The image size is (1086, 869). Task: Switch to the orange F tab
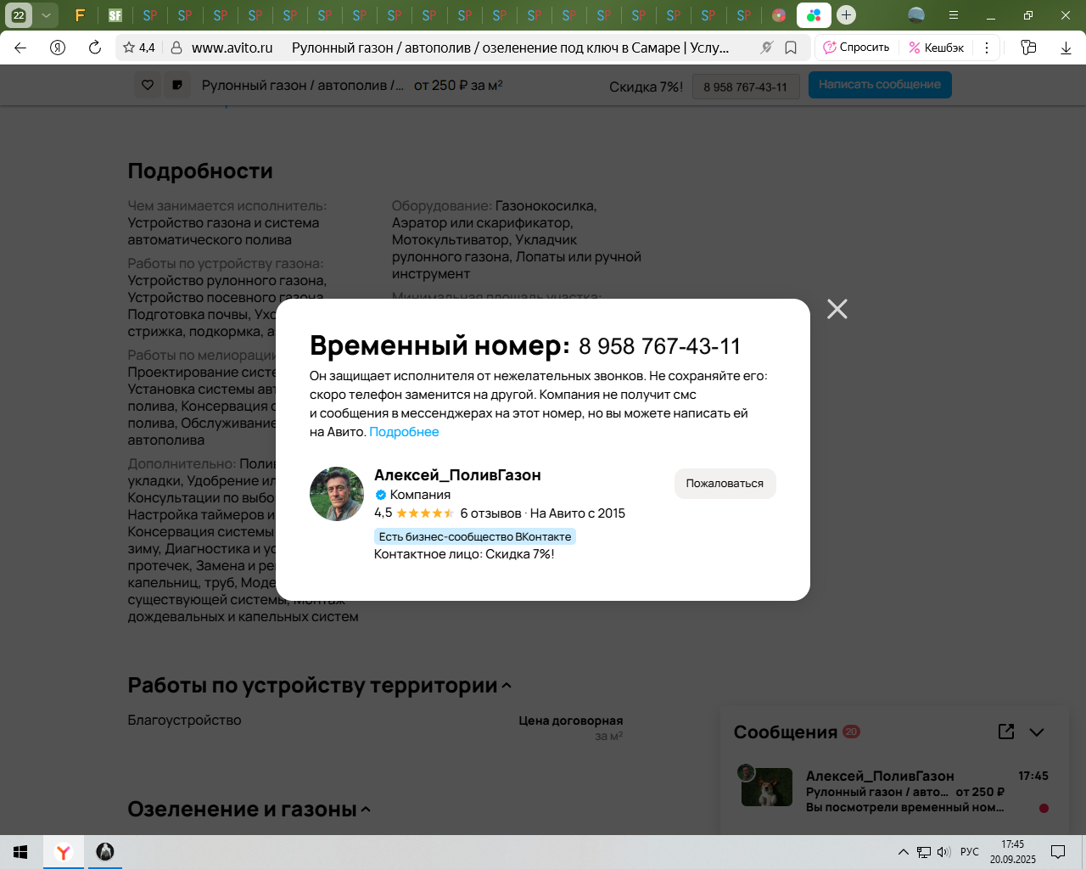tap(80, 15)
